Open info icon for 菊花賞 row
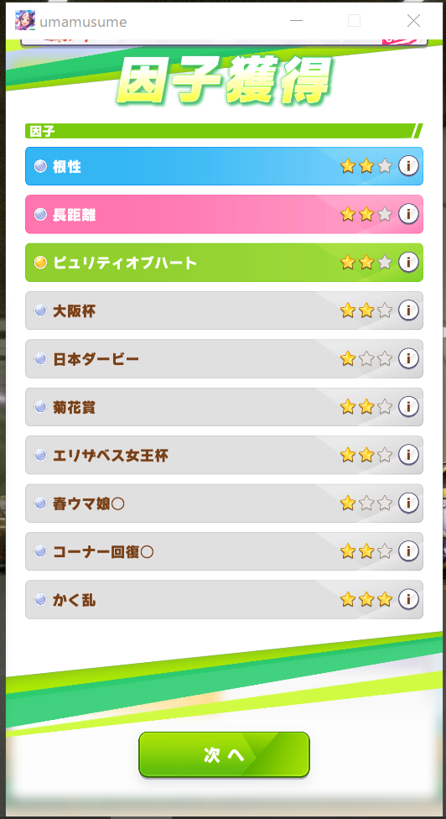The height and width of the screenshot is (819, 446). [408, 406]
